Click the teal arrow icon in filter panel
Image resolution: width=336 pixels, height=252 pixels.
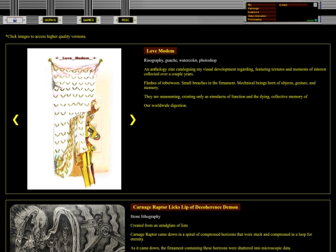pos(316,20)
